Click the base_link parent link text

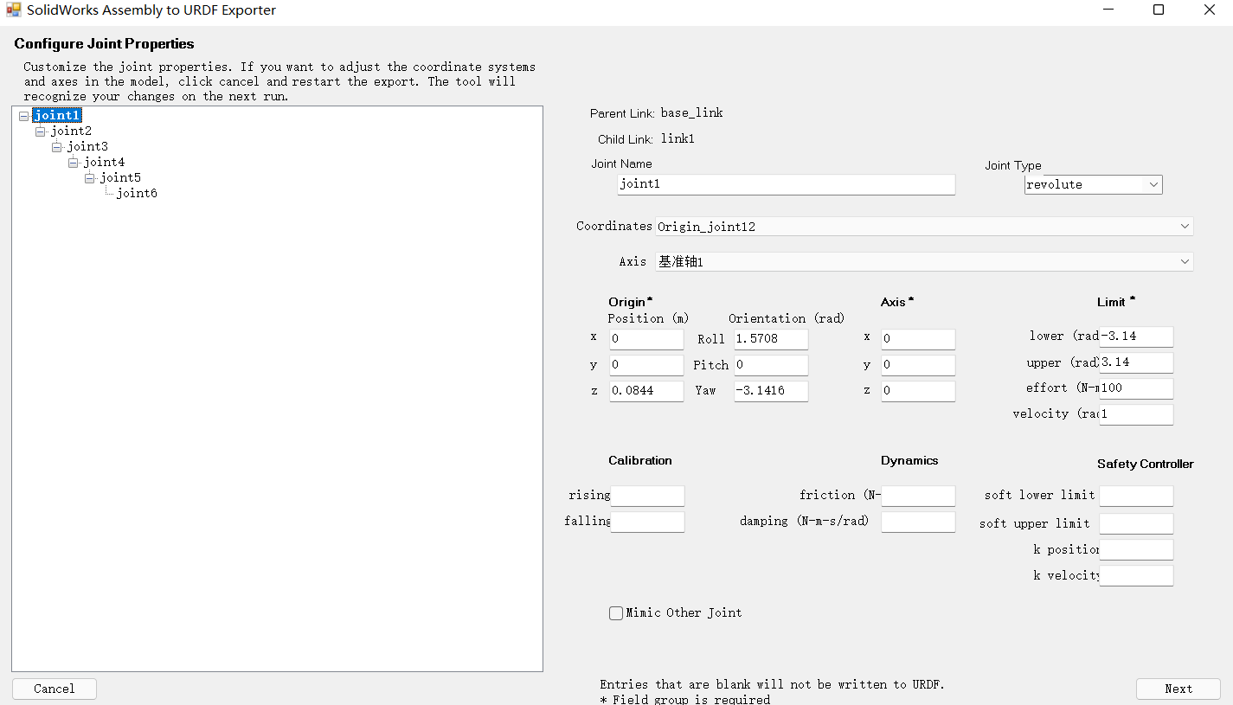click(691, 113)
